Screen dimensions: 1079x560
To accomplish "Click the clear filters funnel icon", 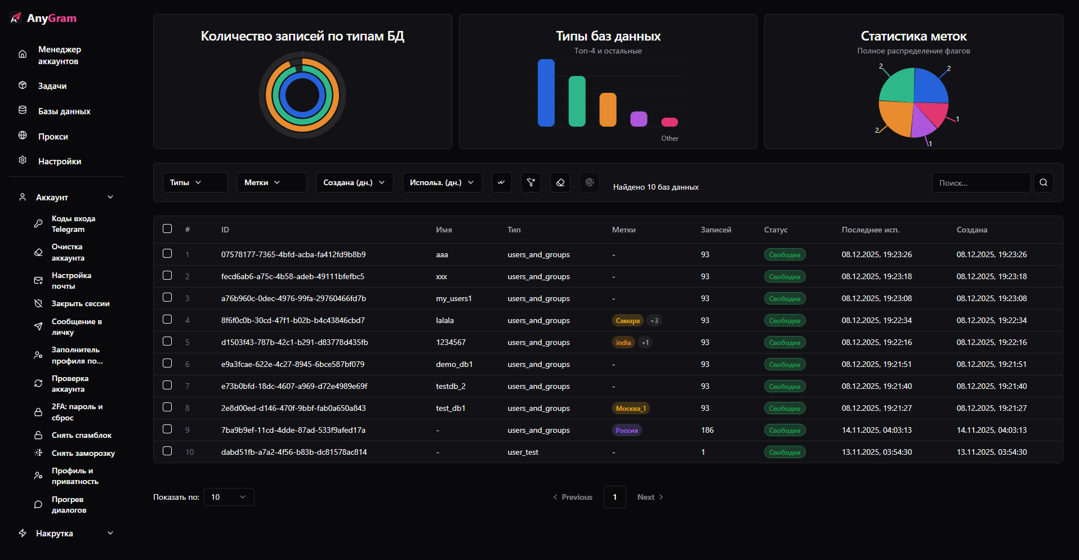I will [530, 182].
